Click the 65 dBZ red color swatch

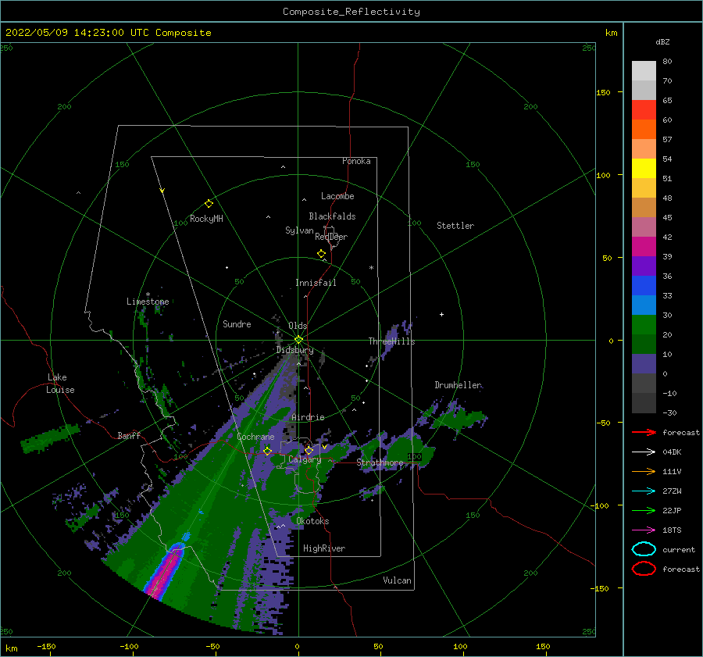click(x=644, y=109)
